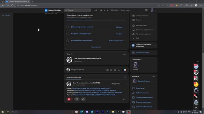
Task: Skip to previous track in header player
Action: (x=101, y=10)
